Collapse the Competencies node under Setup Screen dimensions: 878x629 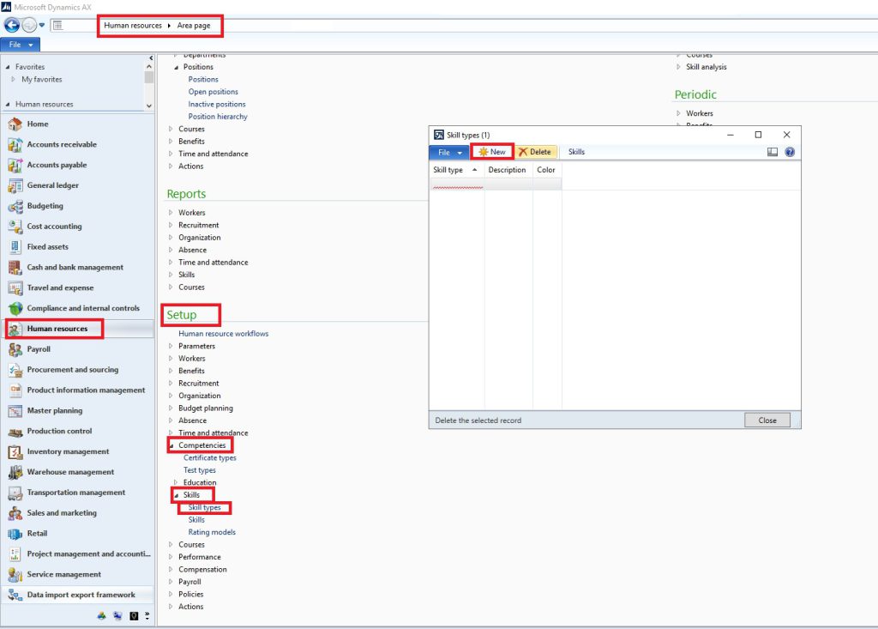click(x=171, y=445)
